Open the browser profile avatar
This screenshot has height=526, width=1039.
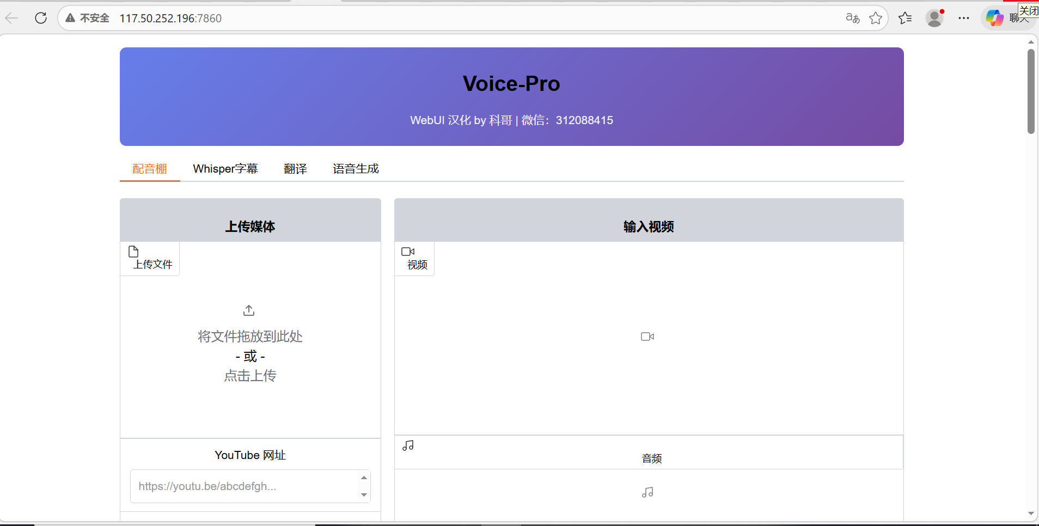[934, 18]
